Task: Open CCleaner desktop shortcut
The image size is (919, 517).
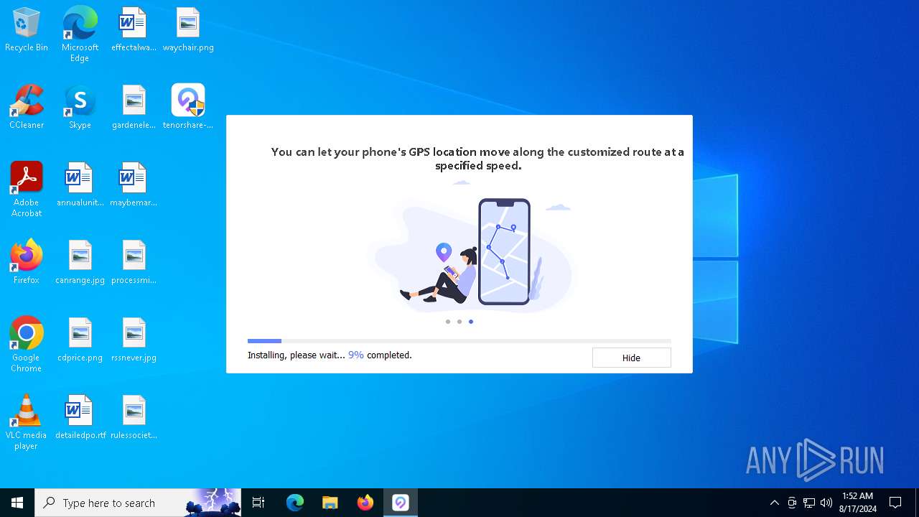Action: pyautogui.click(x=27, y=107)
